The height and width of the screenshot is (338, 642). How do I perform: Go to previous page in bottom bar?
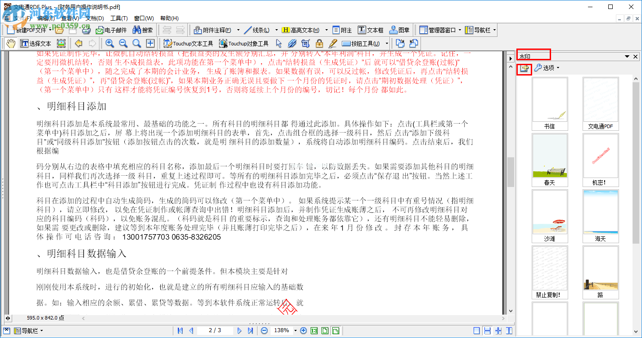(191, 330)
